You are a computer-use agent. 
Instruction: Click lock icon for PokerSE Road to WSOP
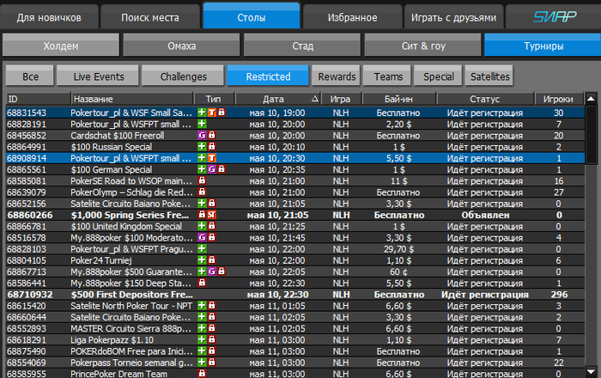(202, 180)
